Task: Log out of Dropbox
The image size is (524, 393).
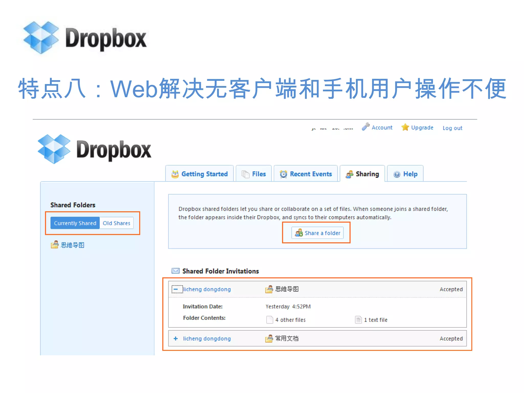Action: (452, 128)
